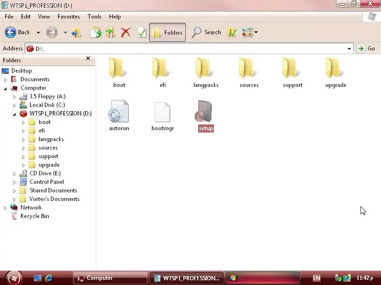Click the taskbar clock showing 11:42
The width and height of the screenshot is (381, 285).
tap(364, 278)
